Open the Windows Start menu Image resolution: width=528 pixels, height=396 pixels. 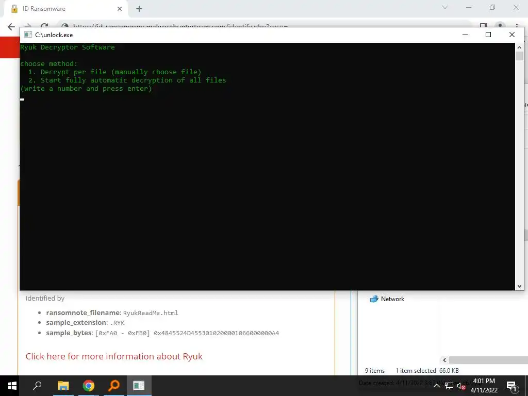pyautogui.click(x=12, y=386)
